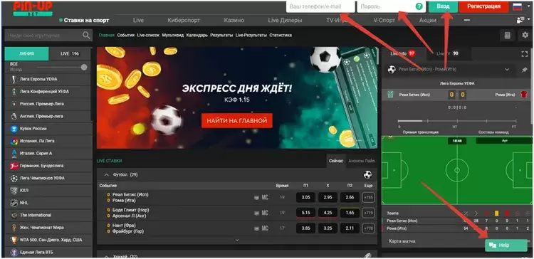The image size is (534, 259).
Task: Adjust the Исход filter slider
Action: coord(84,68)
